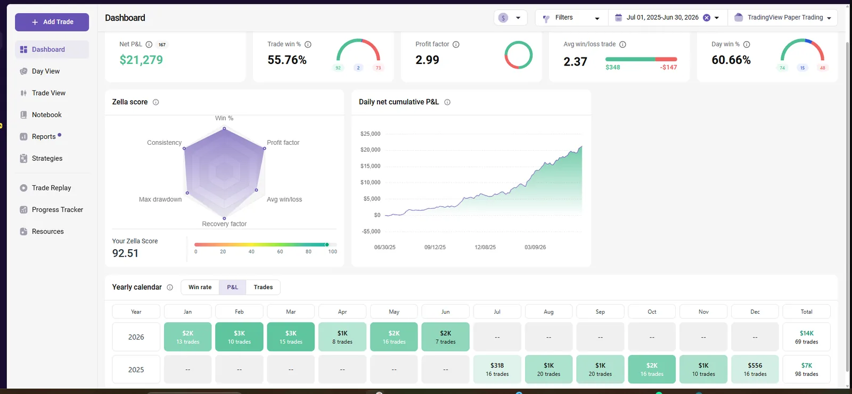Click the Reports chart icon
This screenshot has width=852, height=394.
23,137
